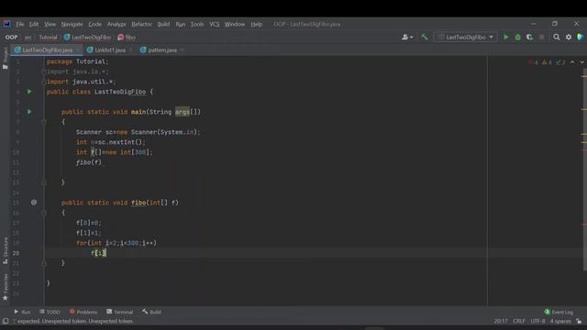587x330 pixels.
Task: Click run gutter icon beside class declaration
Action: [x=29, y=92]
